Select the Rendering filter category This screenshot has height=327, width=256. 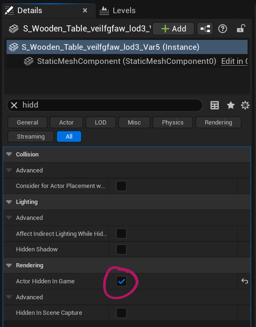[218, 123]
